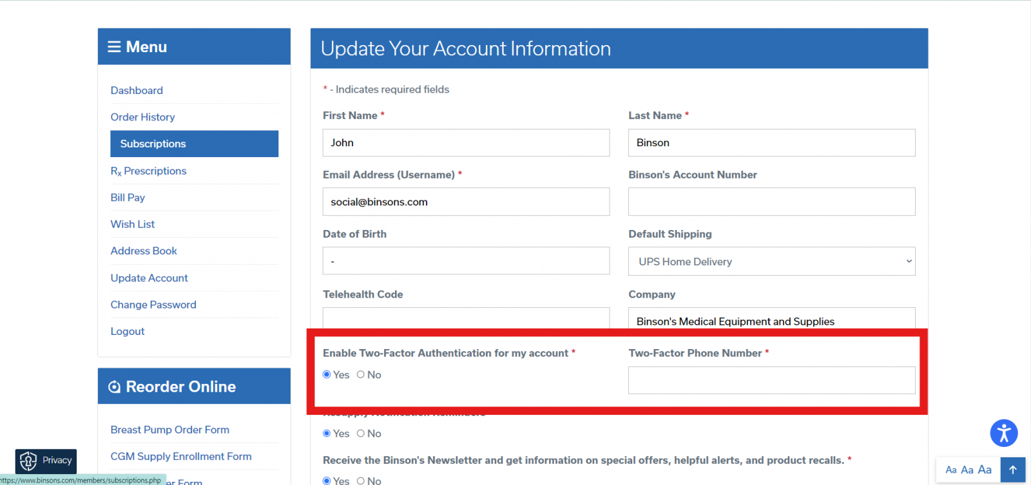Click the Company field
The width and height of the screenshot is (1031, 485).
tap(772, 318)
